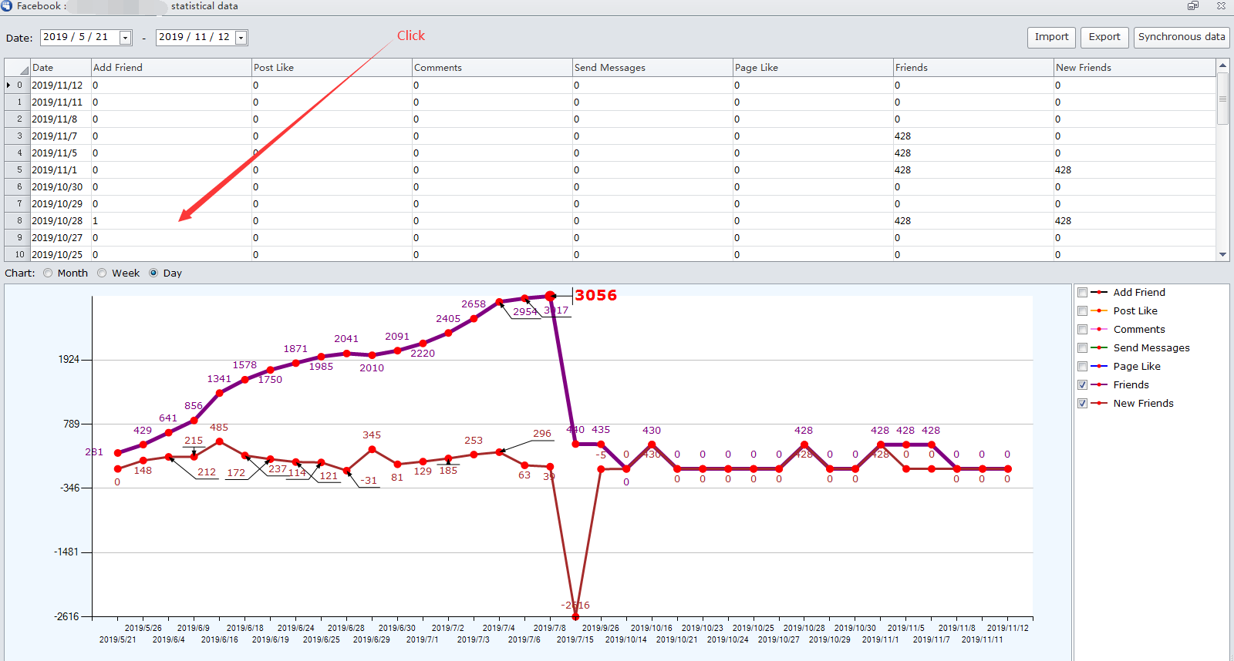
Task: Click date cell 2019/10/25
Action: 60,254
